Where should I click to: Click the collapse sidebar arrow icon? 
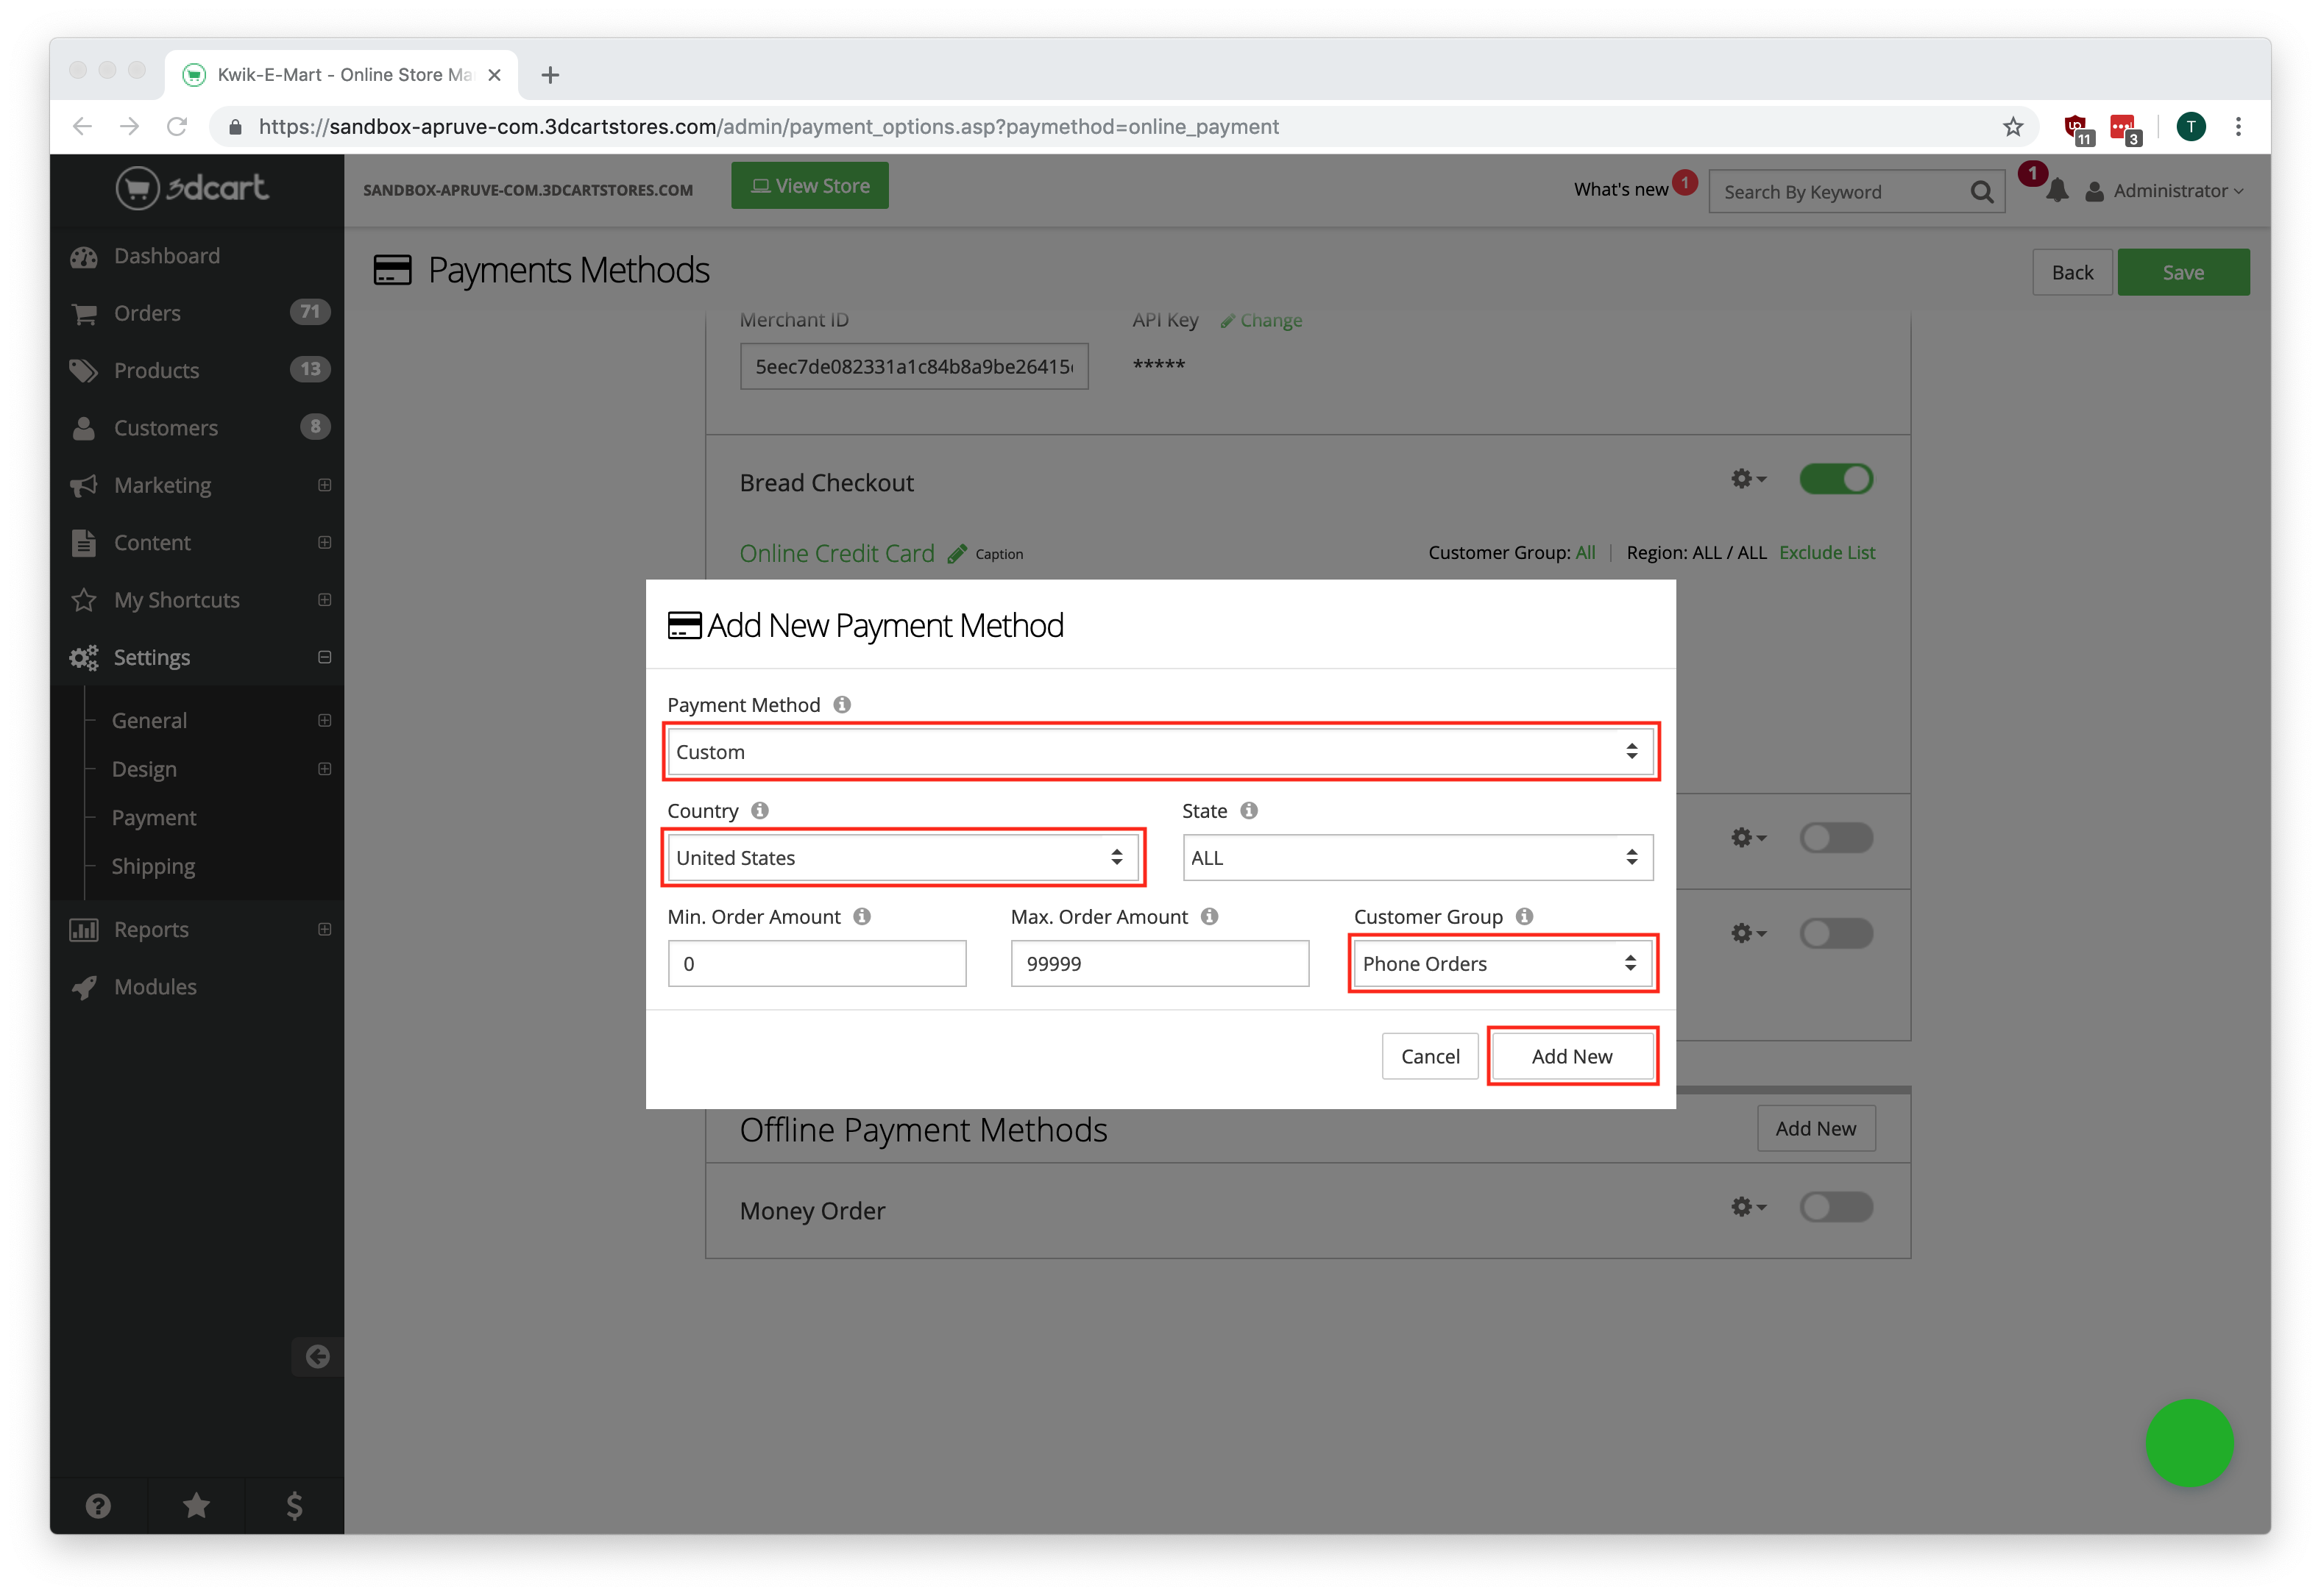pyautogui.click(x=317, y=1356)
